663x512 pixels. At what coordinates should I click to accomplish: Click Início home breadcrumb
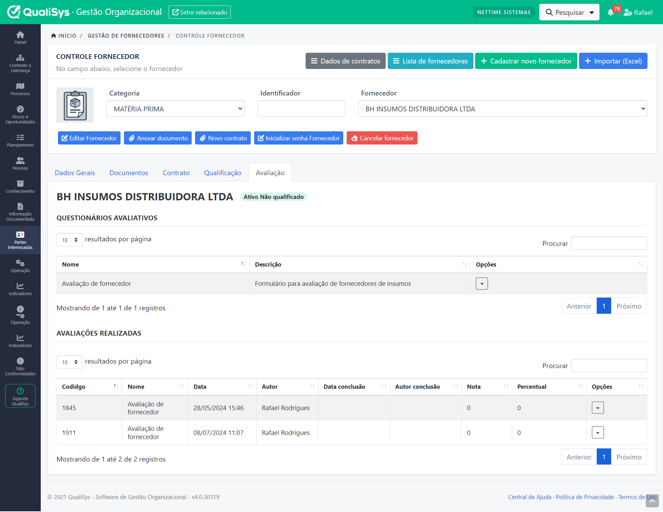(x=64, y=36)
